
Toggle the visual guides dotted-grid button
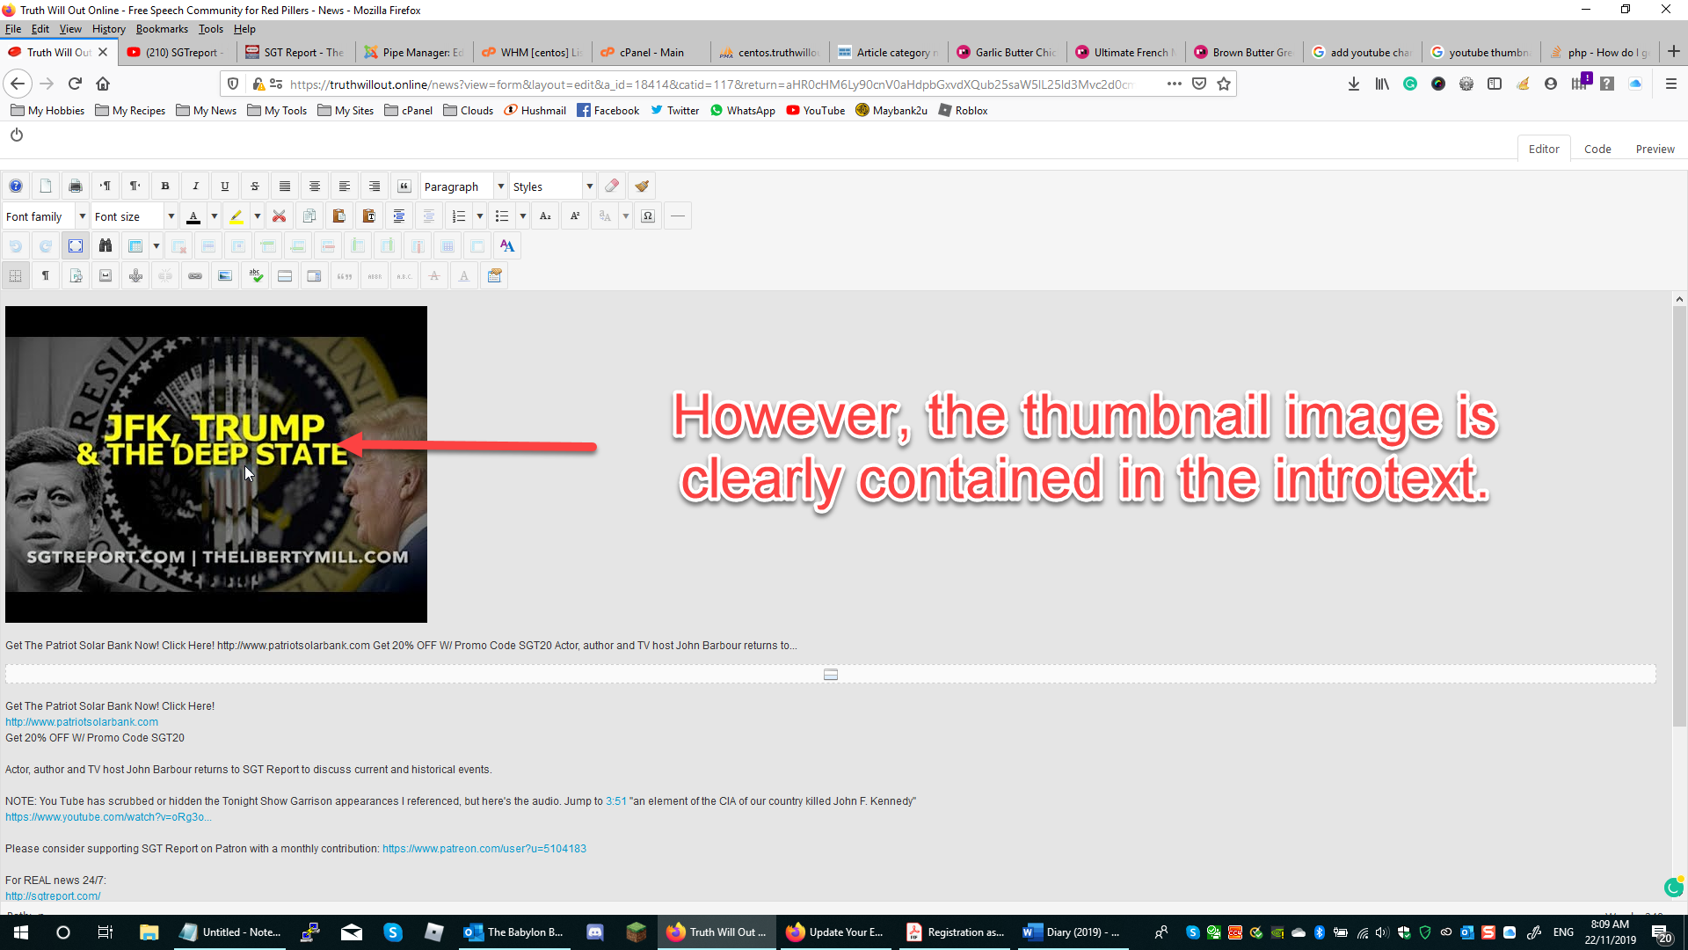point(16,276)
